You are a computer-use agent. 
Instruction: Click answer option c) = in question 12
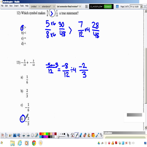[x=24, y=38]
